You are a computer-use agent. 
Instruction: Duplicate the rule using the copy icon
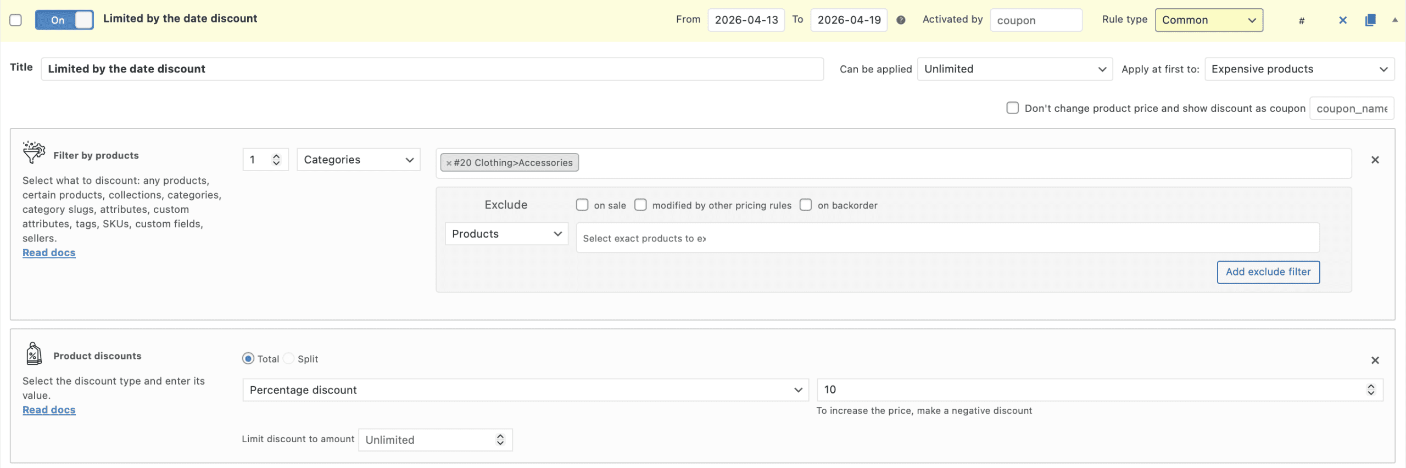[1370, 20]
